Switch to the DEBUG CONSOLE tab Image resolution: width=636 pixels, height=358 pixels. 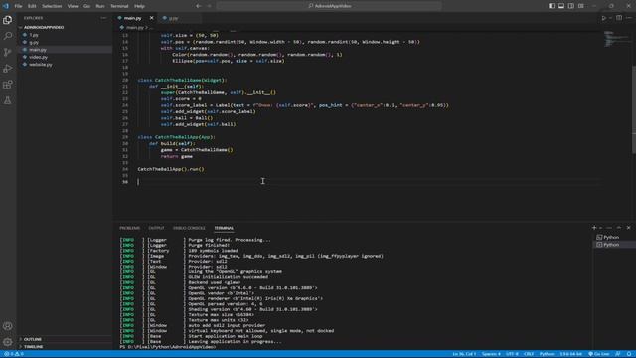(189, 228)
